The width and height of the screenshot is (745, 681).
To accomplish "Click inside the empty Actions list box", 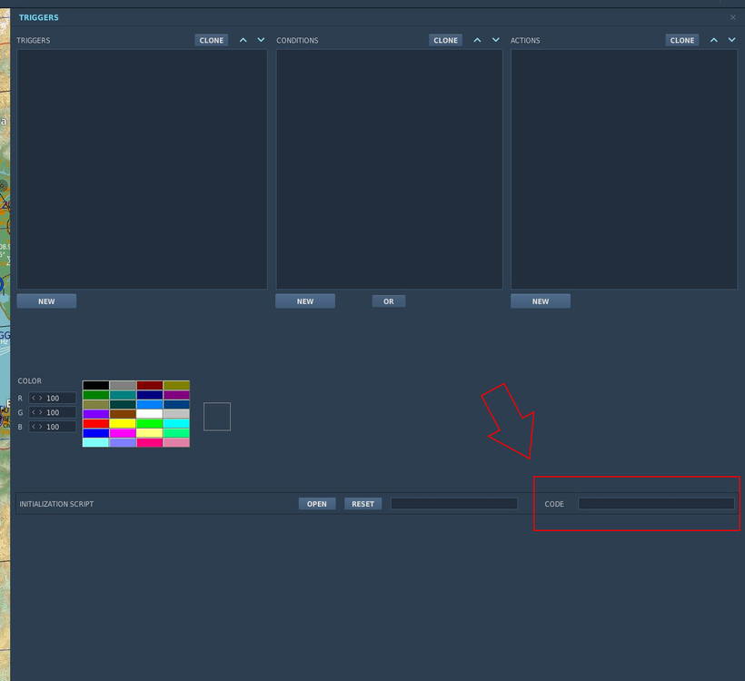I will click(x=624, y=169).
